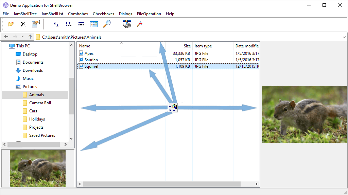Create a new folder using the toolbar icon

coord(10,24)
